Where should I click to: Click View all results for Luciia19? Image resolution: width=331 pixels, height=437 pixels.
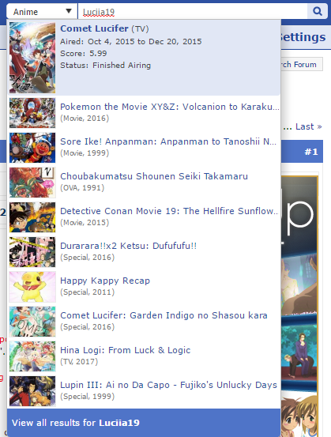click(x=144, y=423)
